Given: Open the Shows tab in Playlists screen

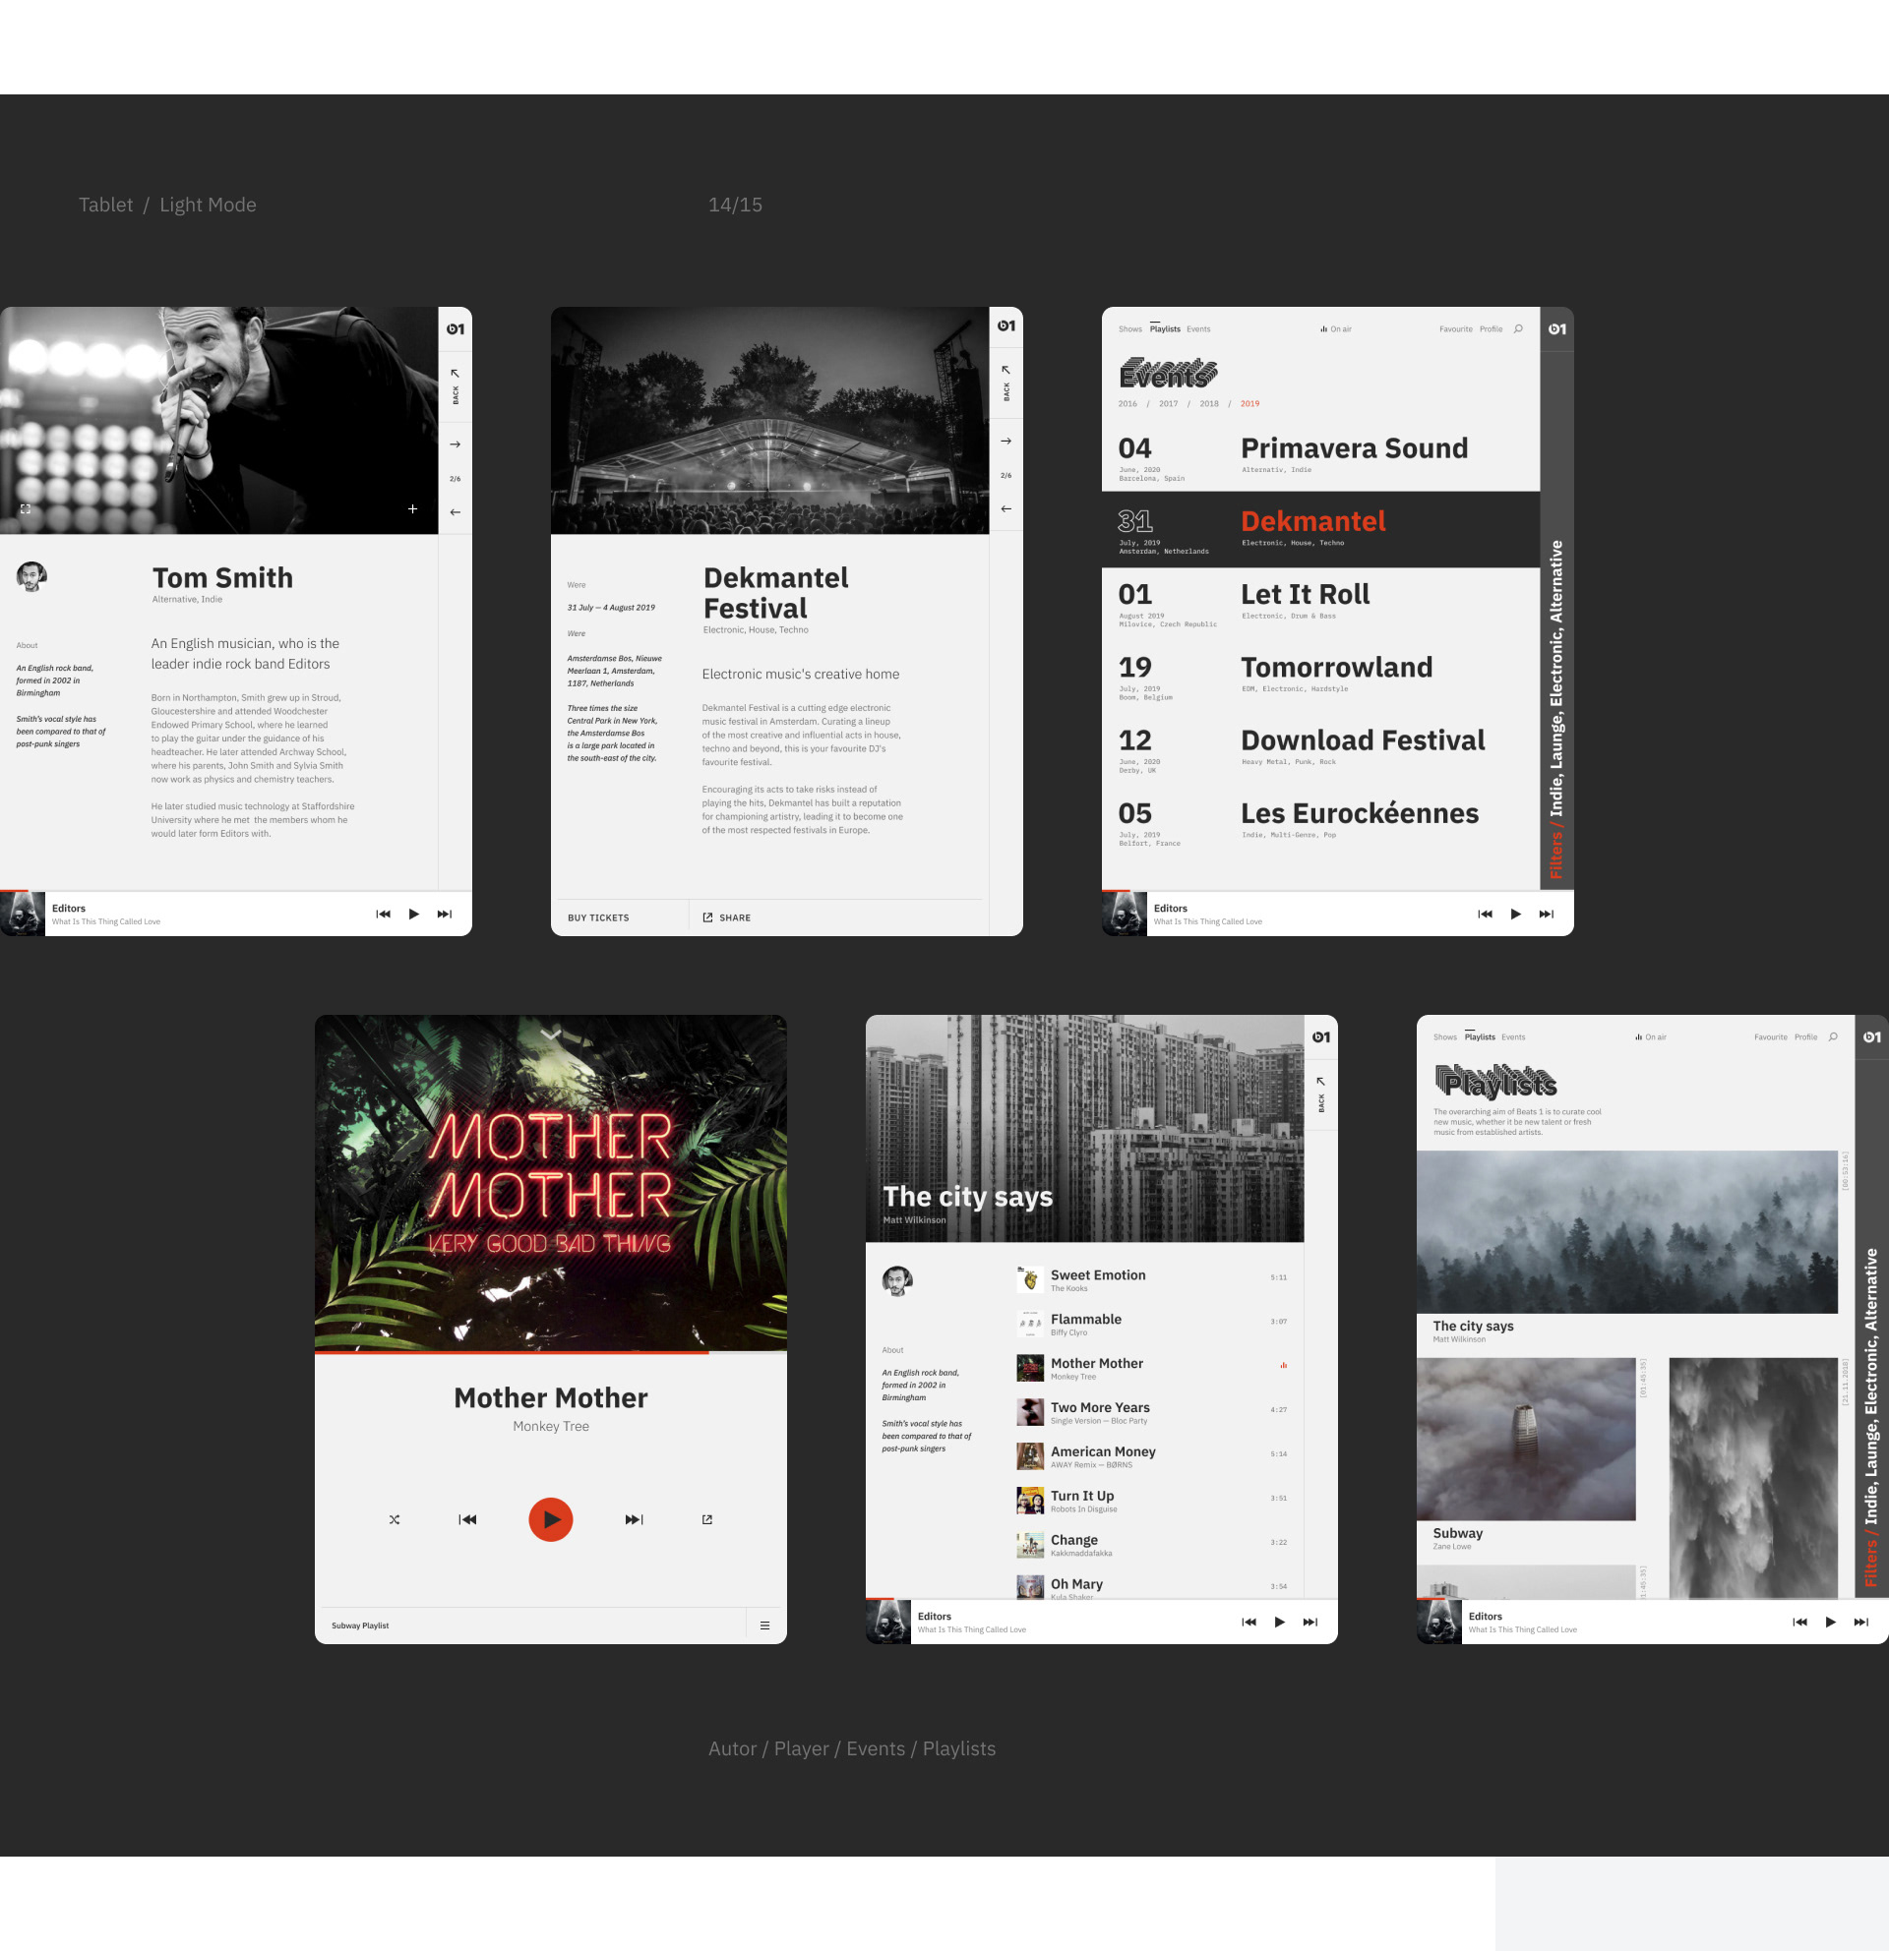Looking at the screenshot, I should point(1445,1037).
